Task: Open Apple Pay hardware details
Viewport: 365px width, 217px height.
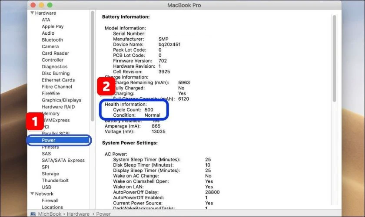Action: point(53,26)
